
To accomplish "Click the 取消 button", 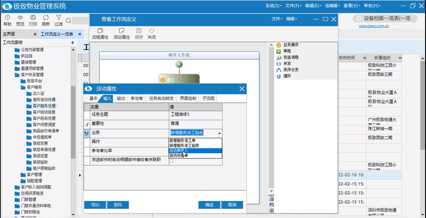I will pos(232,205).
